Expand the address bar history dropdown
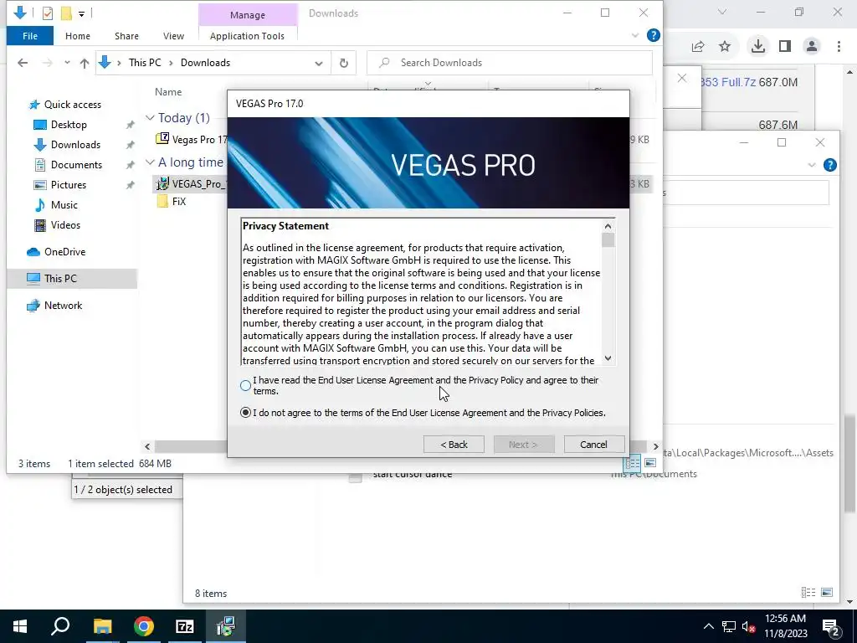 [319, 63]
